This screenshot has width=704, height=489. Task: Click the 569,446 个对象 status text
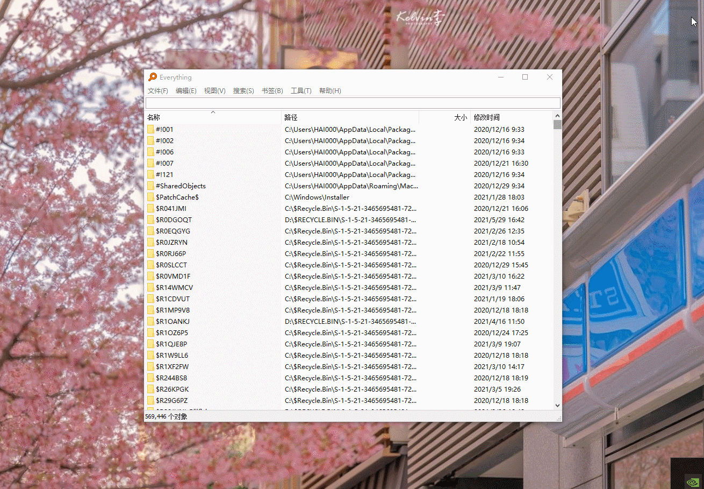click(x=166, y=416)
